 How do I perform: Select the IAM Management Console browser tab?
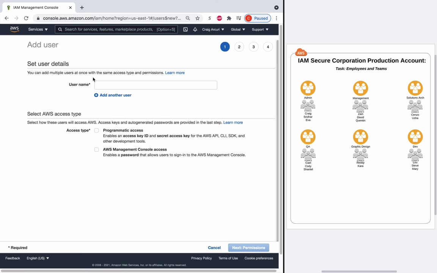coord(39,8)
